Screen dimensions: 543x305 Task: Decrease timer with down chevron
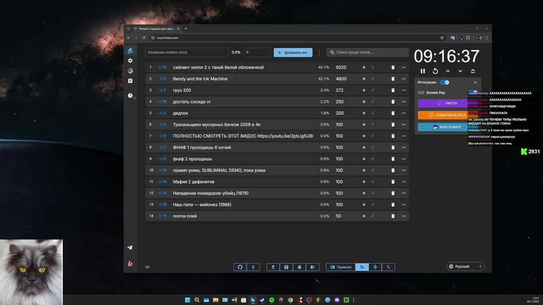(460, 71)
